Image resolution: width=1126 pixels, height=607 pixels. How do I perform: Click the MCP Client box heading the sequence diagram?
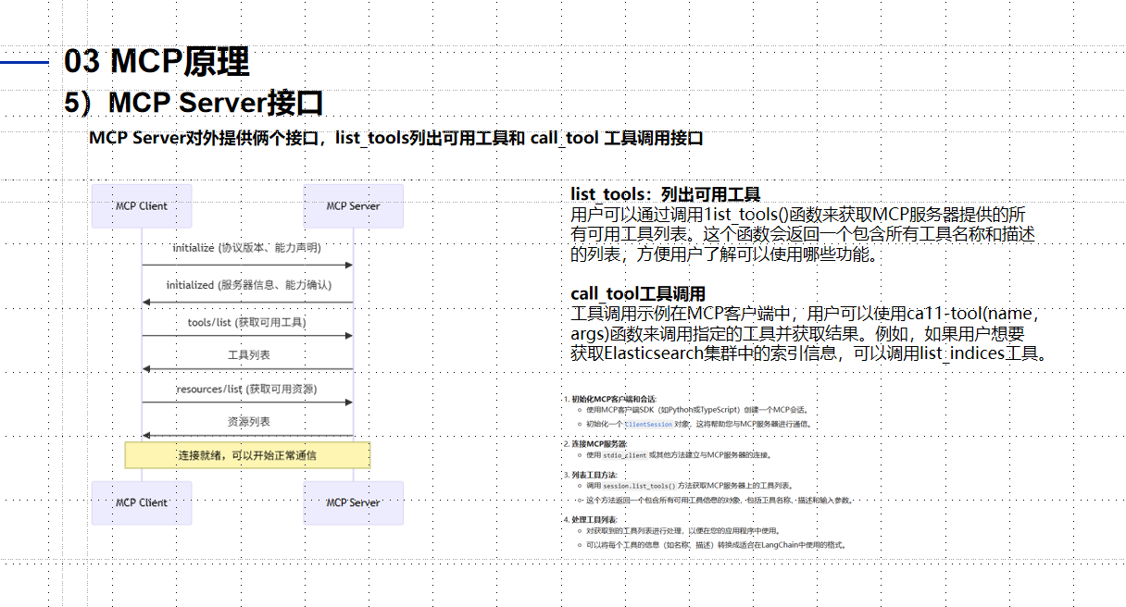(x=142, y=206)
